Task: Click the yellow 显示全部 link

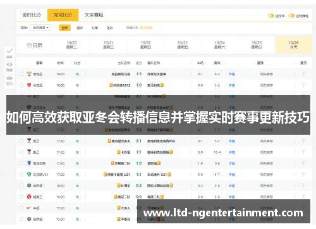Action: click(x=146, y=28)
